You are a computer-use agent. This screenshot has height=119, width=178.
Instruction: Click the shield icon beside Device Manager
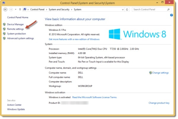coord(4,24)
